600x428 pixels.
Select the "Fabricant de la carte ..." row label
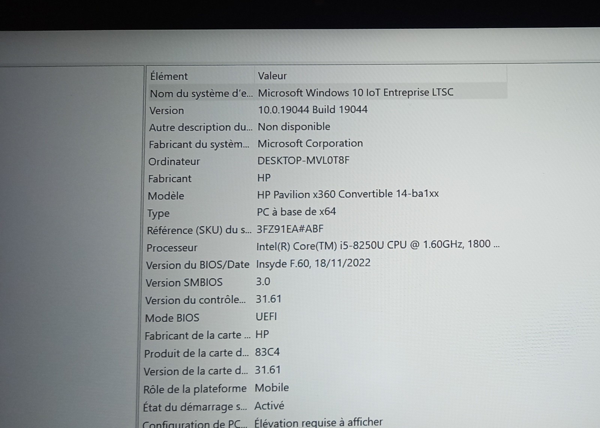198,336
